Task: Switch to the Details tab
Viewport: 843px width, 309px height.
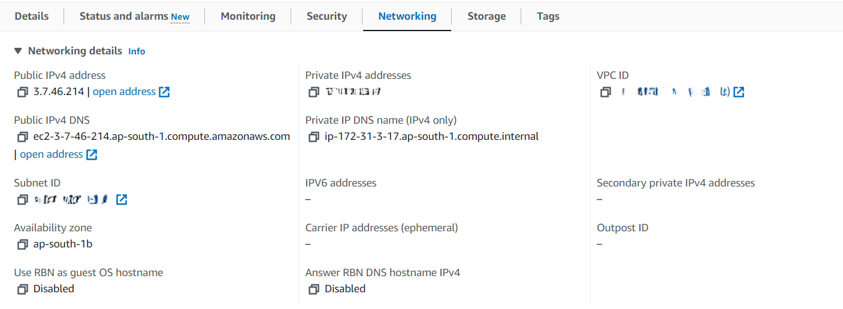Action: 32,16
